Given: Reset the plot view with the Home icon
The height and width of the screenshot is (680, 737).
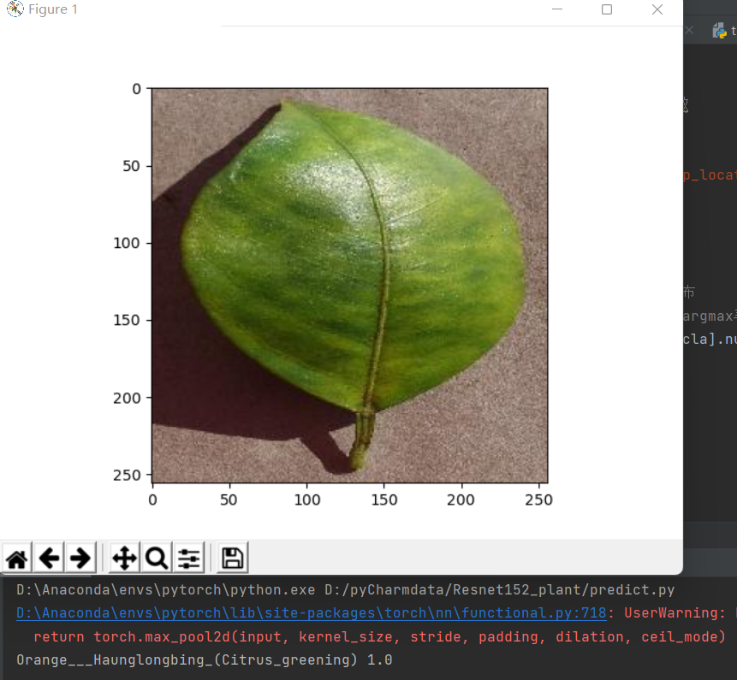Looking at the screenshot, I should [15, 558].
